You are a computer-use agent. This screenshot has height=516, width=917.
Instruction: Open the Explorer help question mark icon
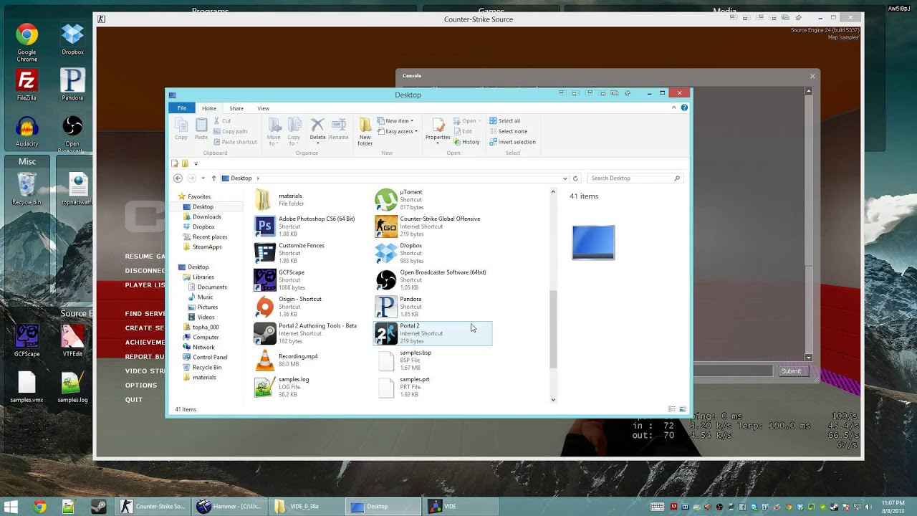[684, 107]
